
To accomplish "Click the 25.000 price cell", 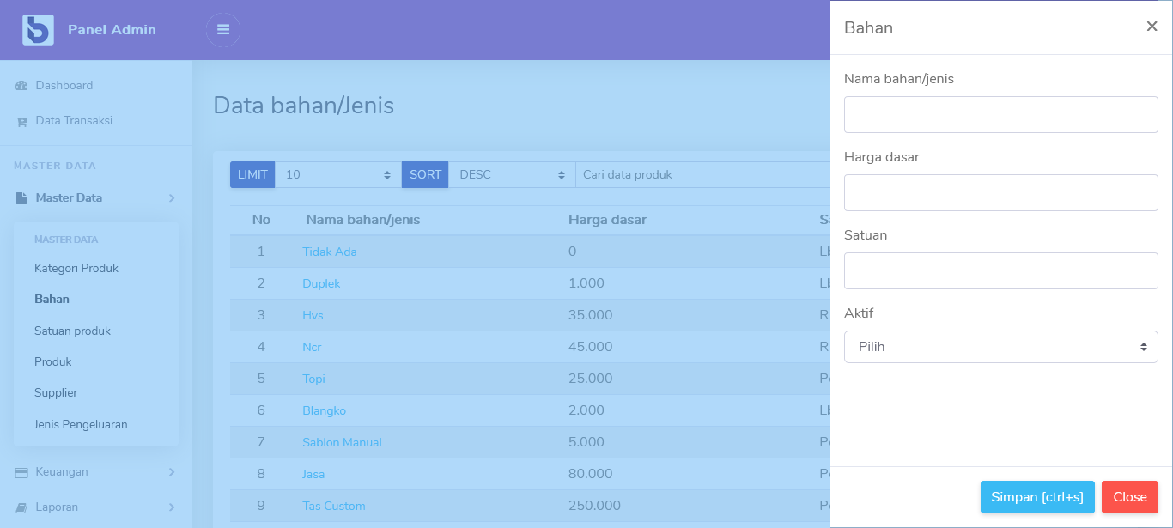I will 591,379.
